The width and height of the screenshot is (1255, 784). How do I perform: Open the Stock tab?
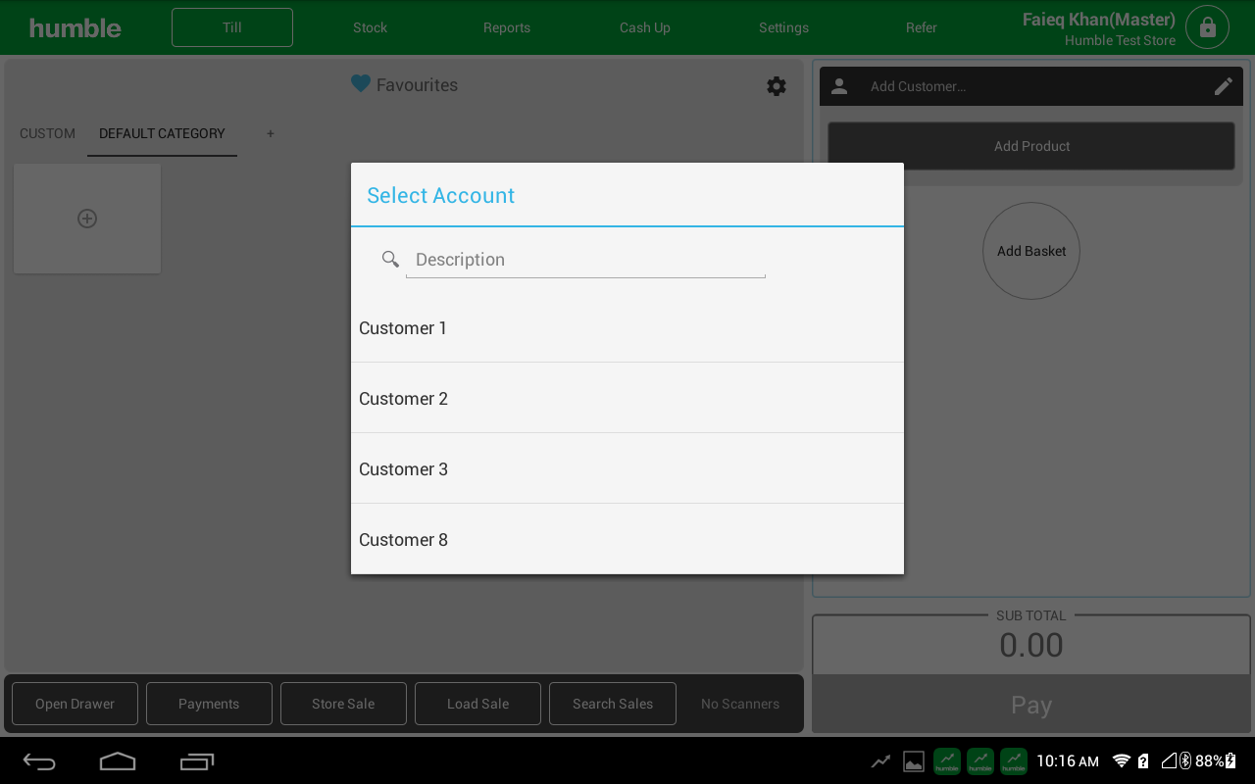coord(371,27)
